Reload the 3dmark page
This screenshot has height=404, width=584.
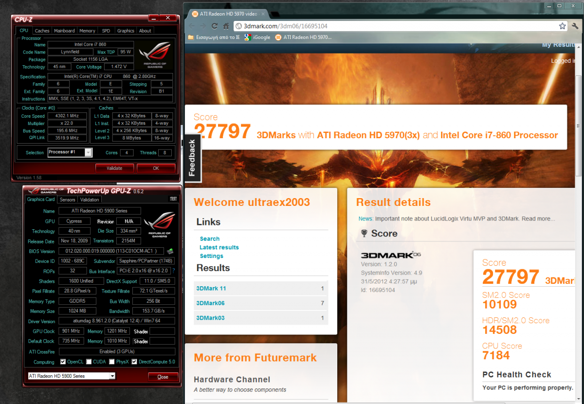pyautogui.click(x=215, y=26)
